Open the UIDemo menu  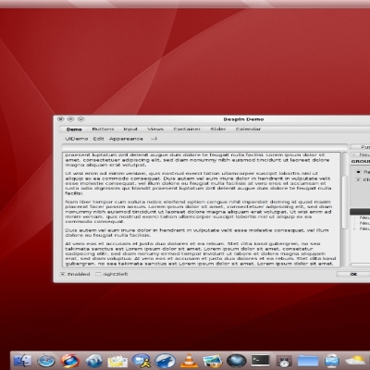[77, 139]
